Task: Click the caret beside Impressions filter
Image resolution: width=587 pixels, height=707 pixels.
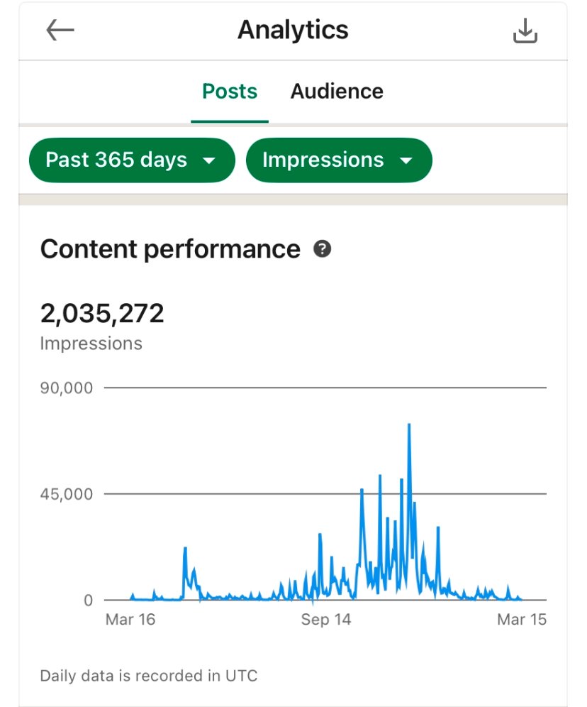Action: coord(406,160)
